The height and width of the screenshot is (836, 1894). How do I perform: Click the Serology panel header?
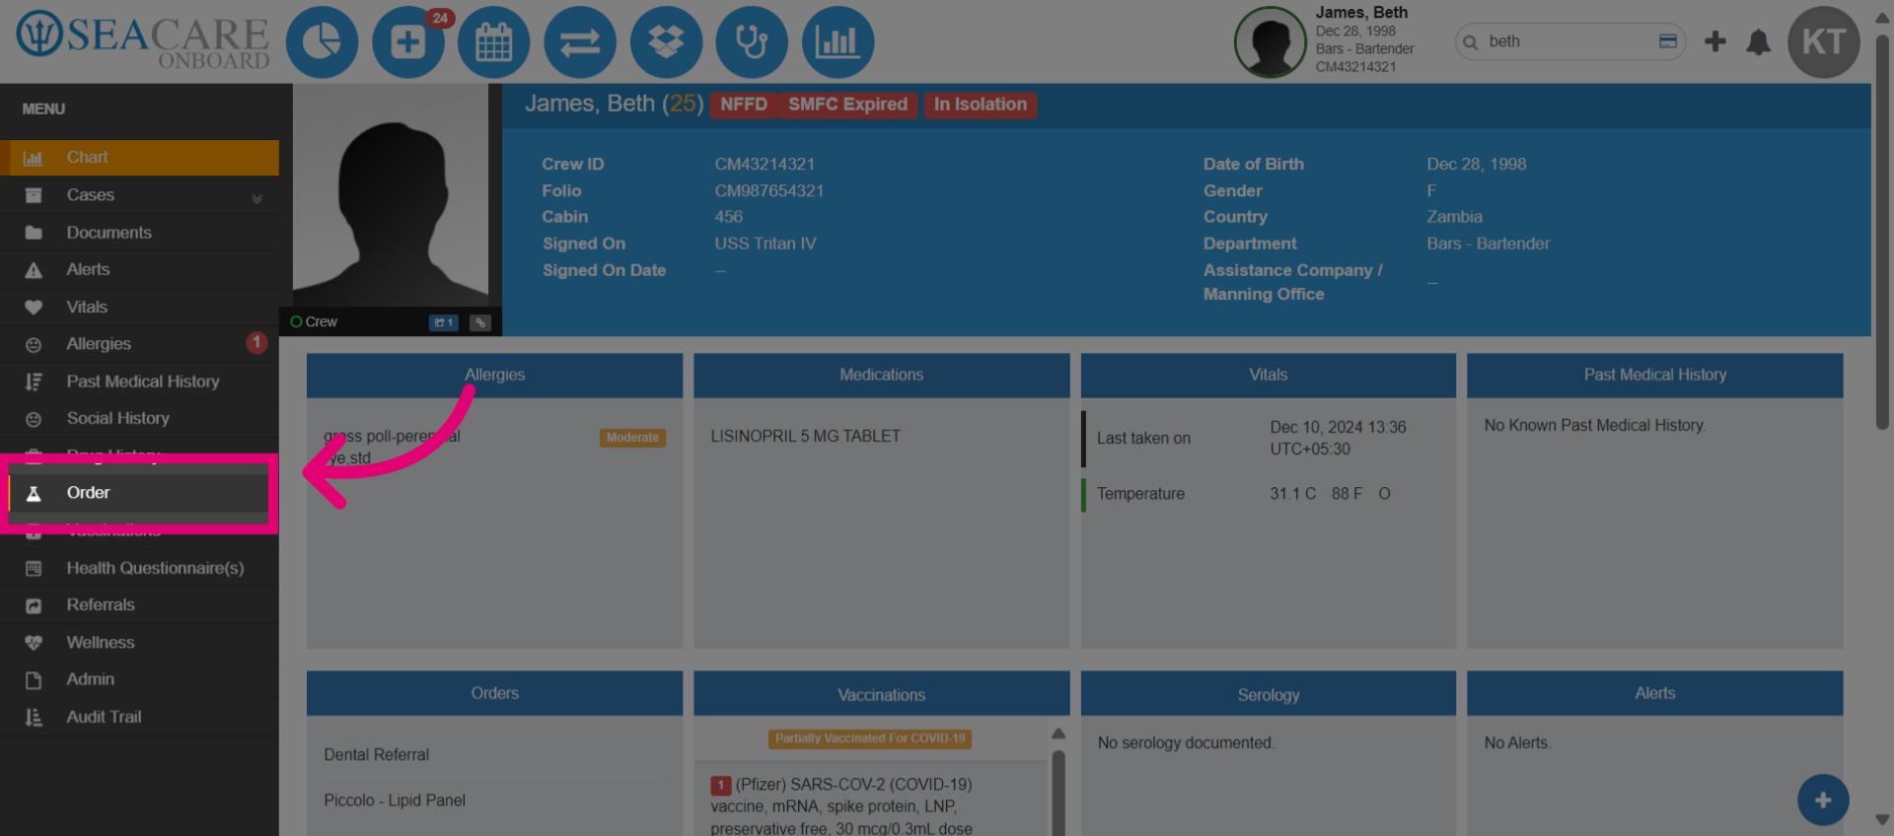[1269, 695]
